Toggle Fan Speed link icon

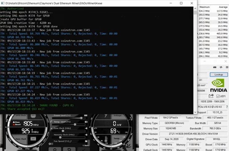[71, 141]
